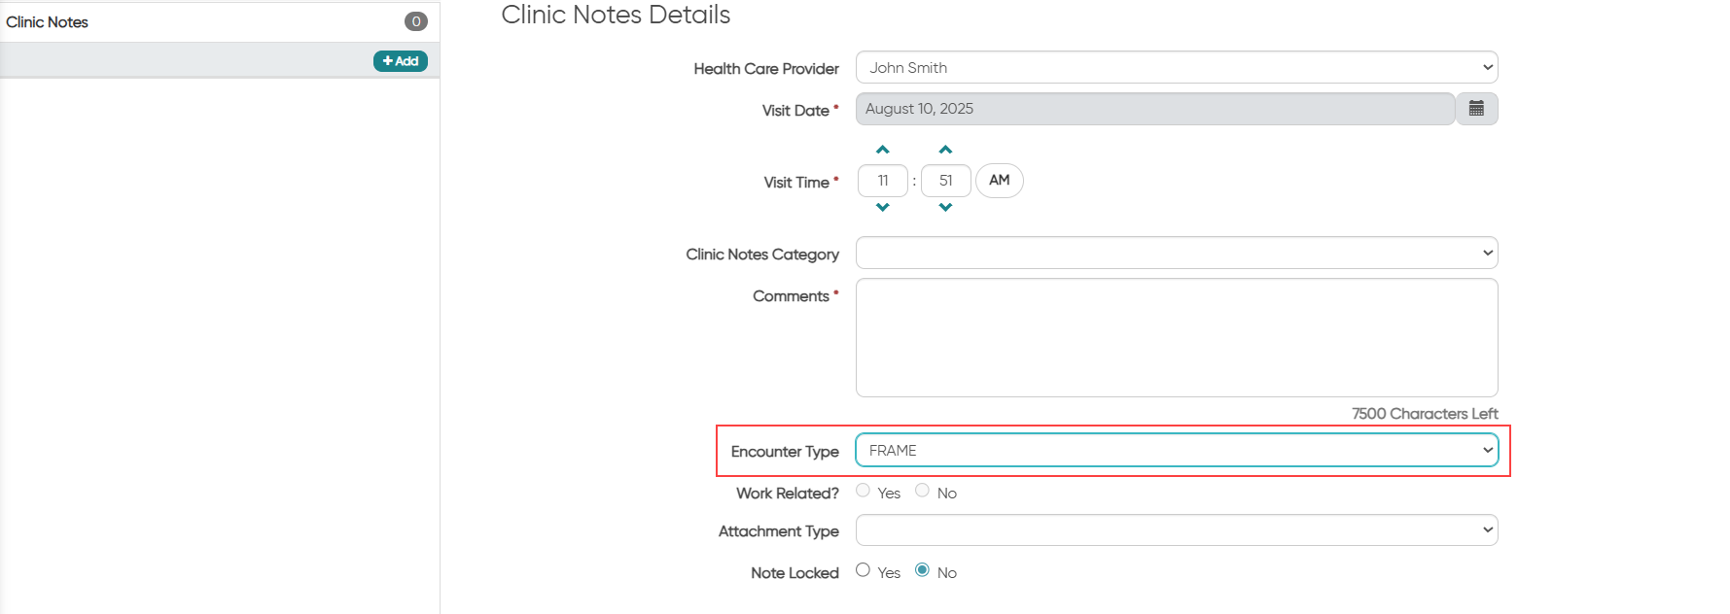Open the Encounter Type dropdown
1730x614 pixels.
tap(1177, 450)
